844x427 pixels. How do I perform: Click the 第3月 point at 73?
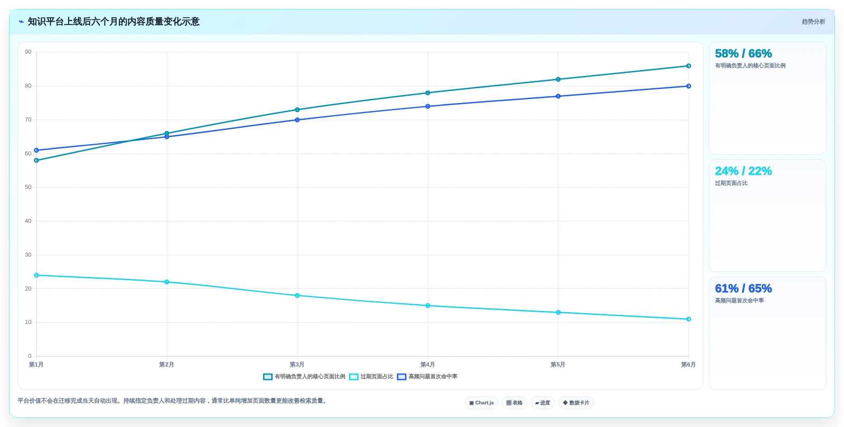[297, 110]
